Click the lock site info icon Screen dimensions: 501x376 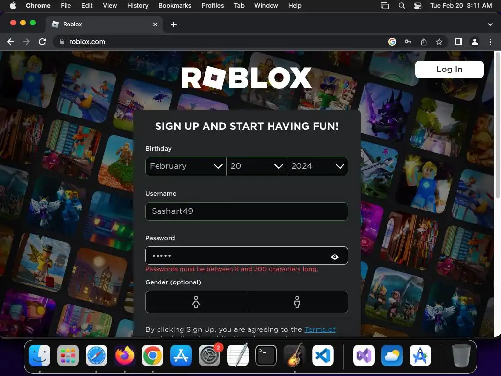[x=61, y=42]
